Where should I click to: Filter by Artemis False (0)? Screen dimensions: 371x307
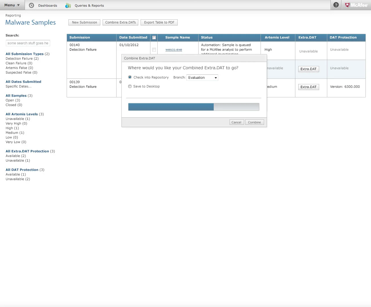click(x=19, y=68)
